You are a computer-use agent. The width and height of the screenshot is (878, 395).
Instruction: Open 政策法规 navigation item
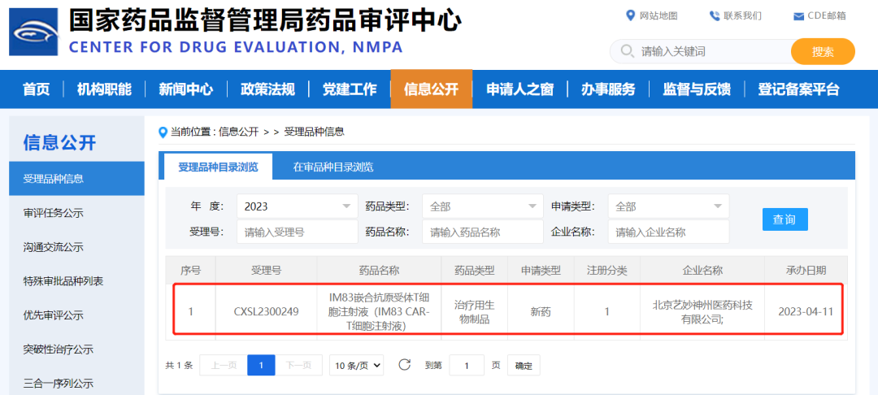coord(267,89)
